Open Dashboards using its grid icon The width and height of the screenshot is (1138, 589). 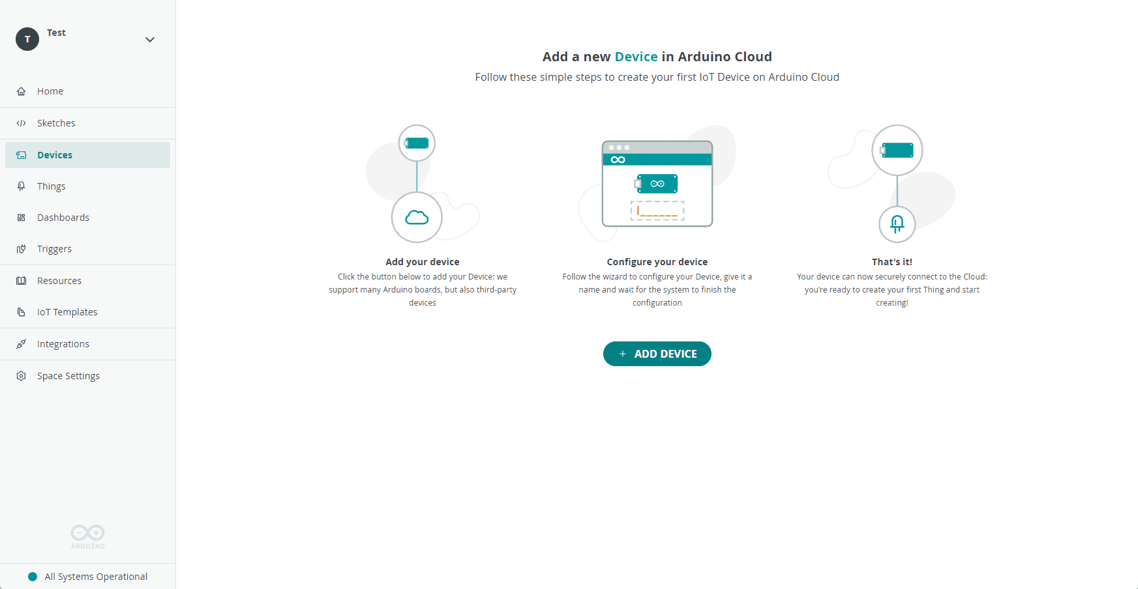[22, 217]
